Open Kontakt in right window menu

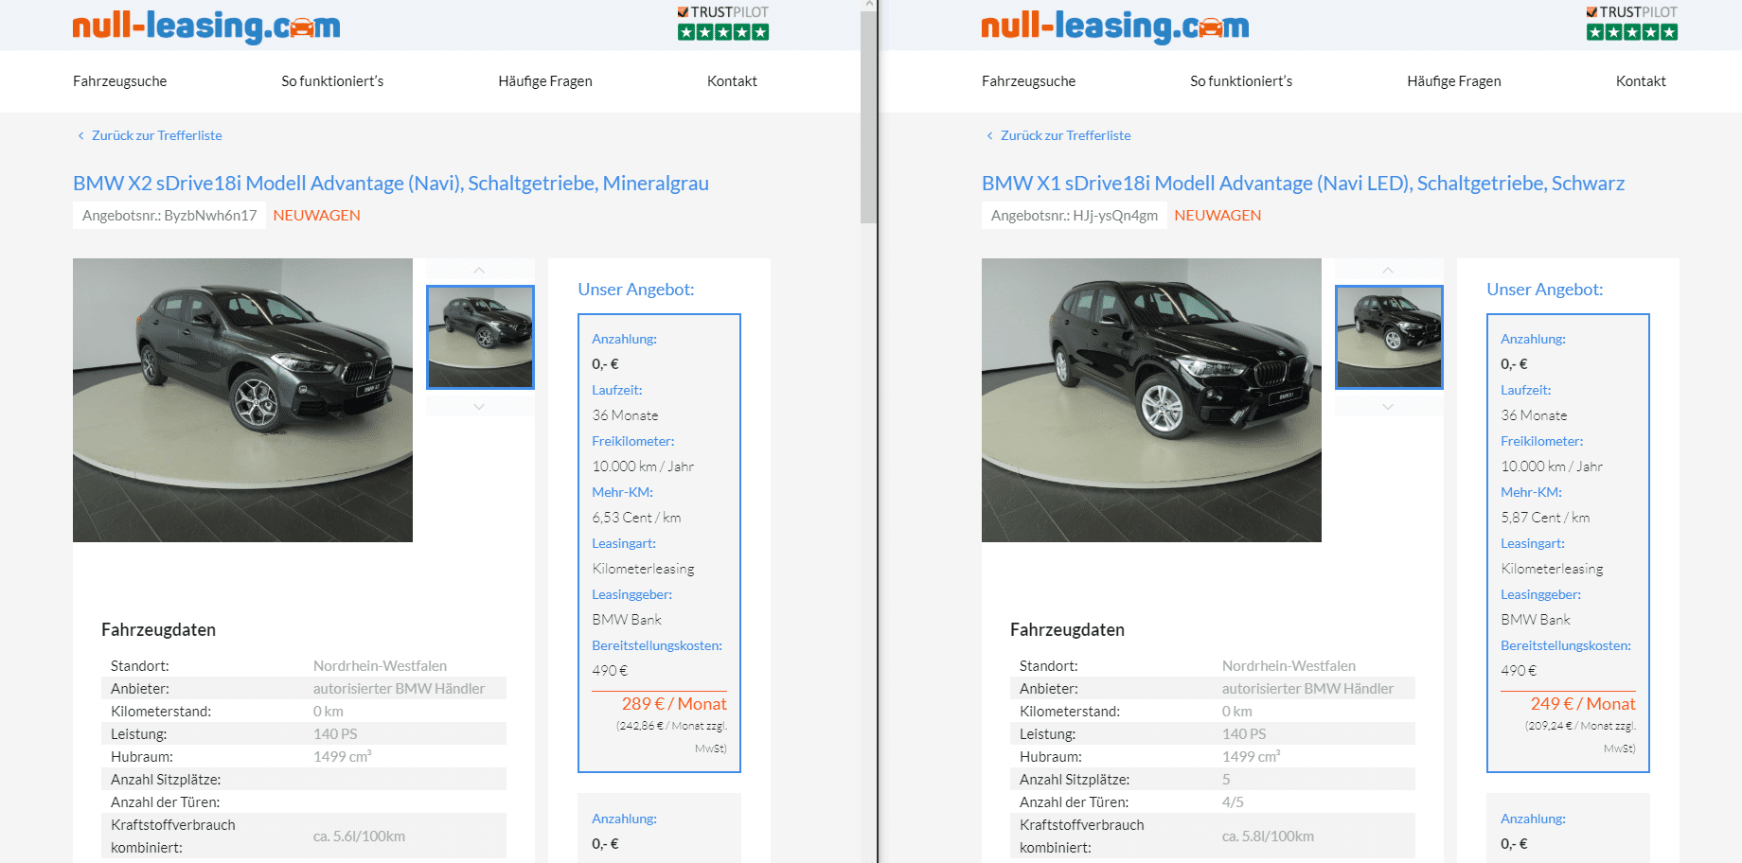coord(1641,81)
